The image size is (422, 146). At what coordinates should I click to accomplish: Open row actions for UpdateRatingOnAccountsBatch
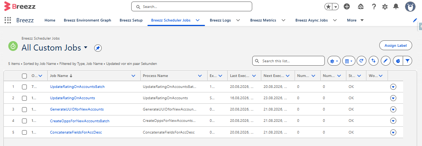point(393,87)
